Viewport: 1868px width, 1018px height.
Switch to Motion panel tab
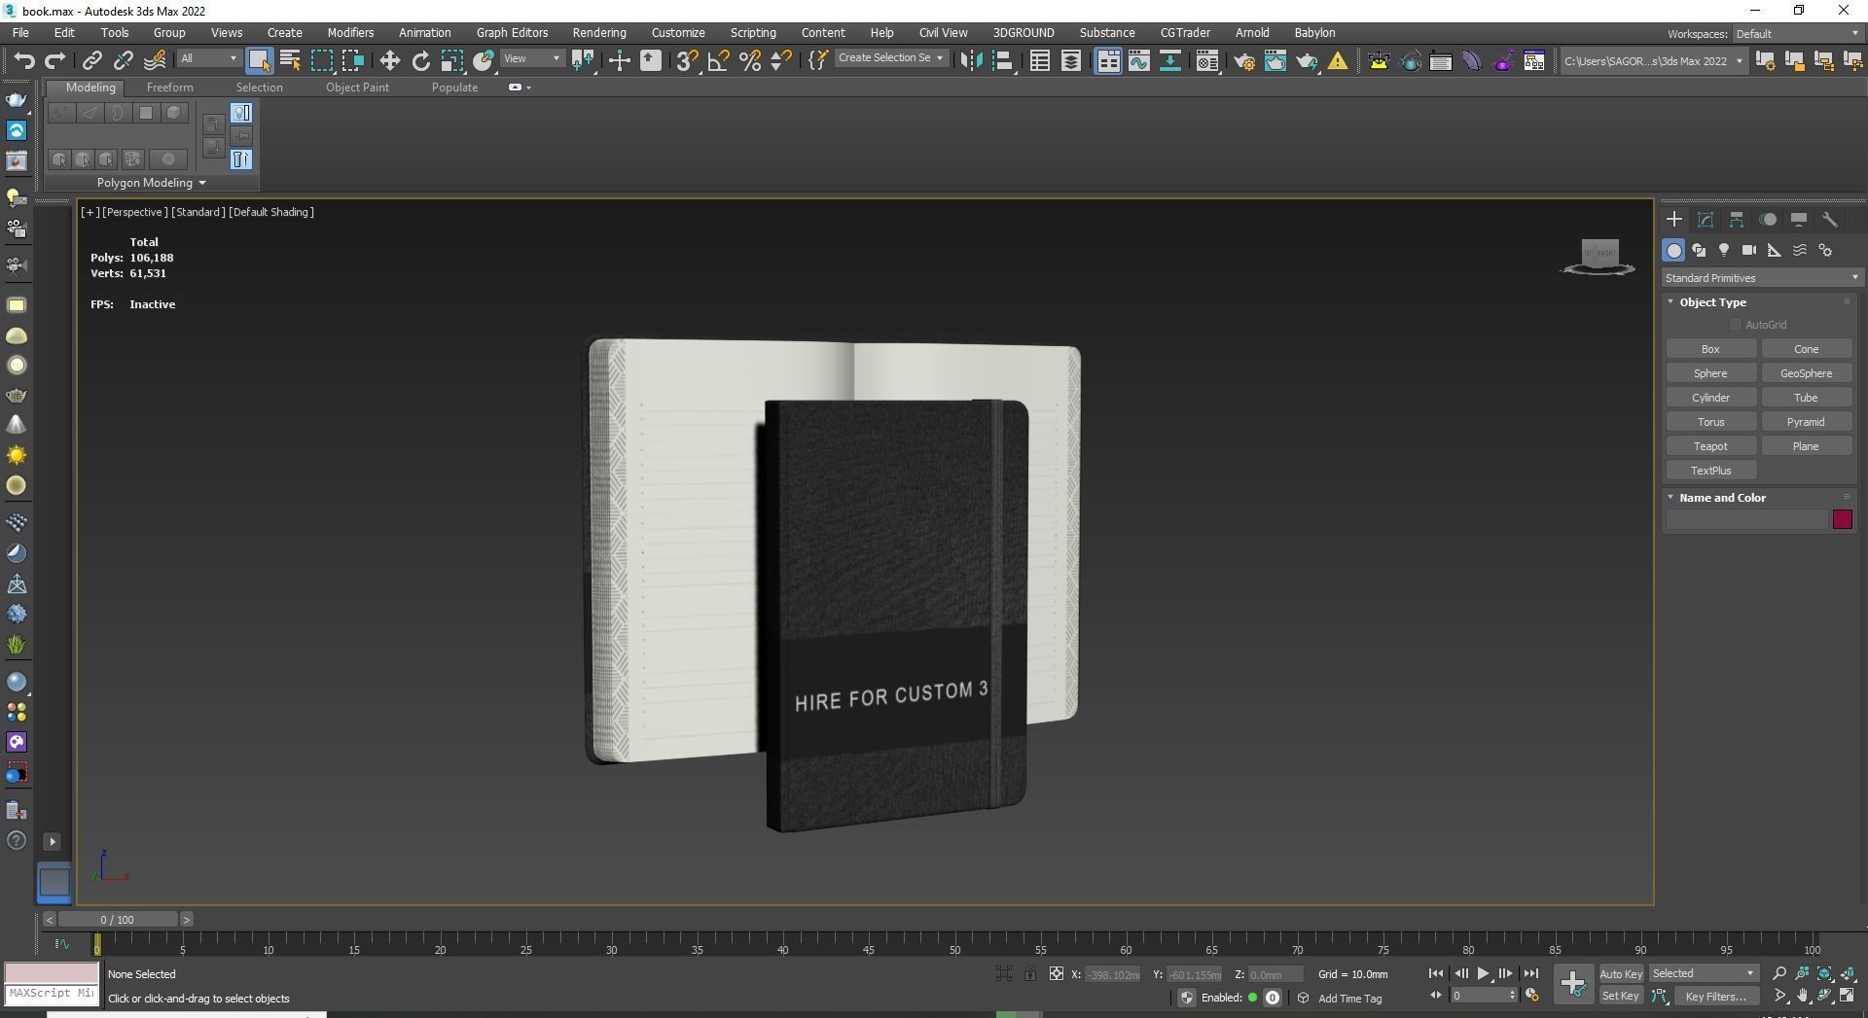coord(1768,220)
